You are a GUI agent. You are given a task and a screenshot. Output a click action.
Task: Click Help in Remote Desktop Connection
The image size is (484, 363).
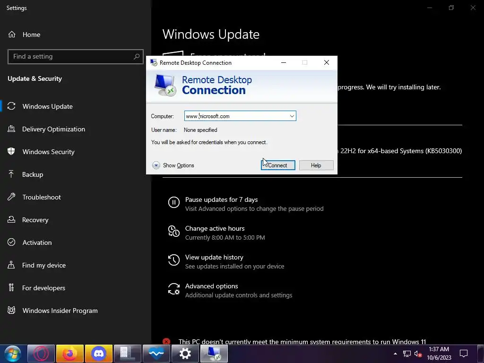point(316,165)
